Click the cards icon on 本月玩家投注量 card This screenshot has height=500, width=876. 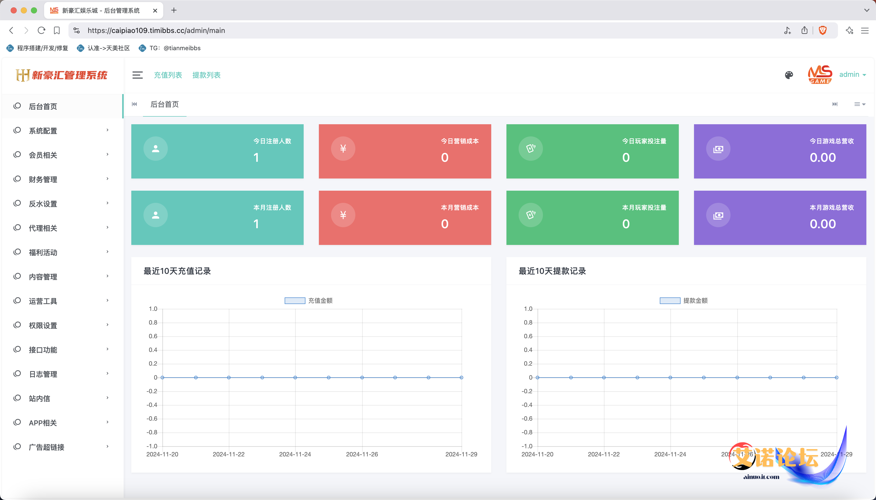click(x=531, y=215)
